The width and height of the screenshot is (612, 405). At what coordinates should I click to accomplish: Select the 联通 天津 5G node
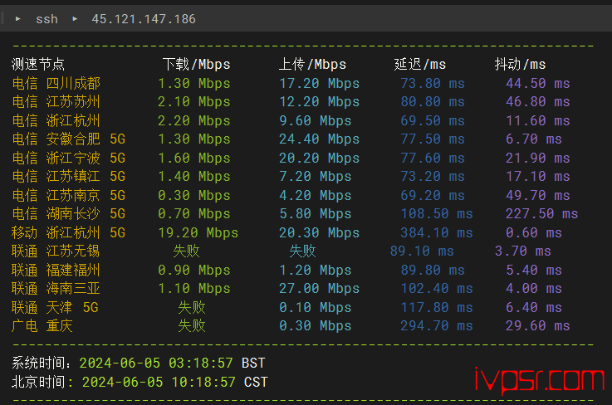55,307
